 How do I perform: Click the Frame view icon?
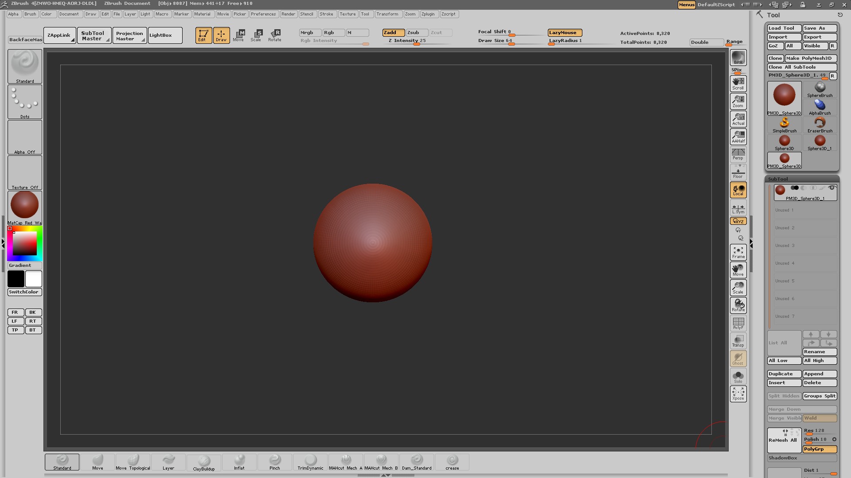(738, 252)
